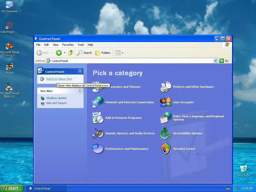Open the Address bar dropdown arrow
The image size is (256, 192).
tap(215, 61)
